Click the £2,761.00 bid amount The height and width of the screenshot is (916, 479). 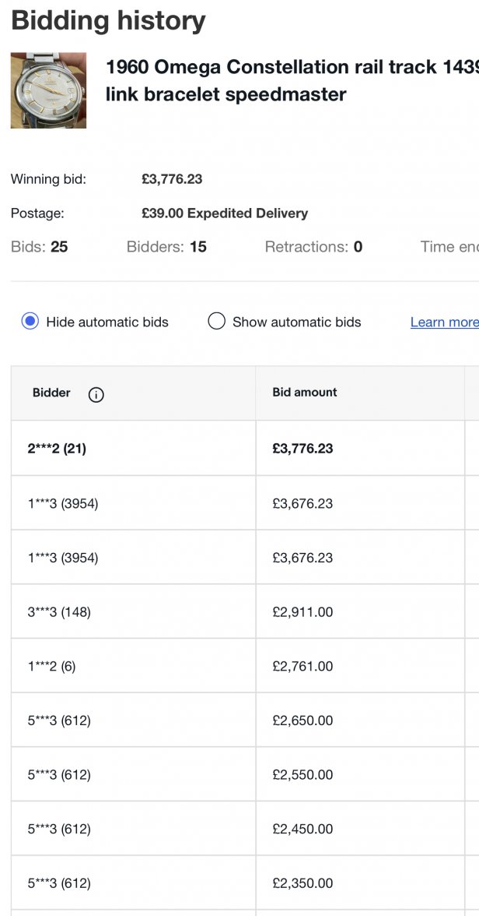[x=302, y=666]
